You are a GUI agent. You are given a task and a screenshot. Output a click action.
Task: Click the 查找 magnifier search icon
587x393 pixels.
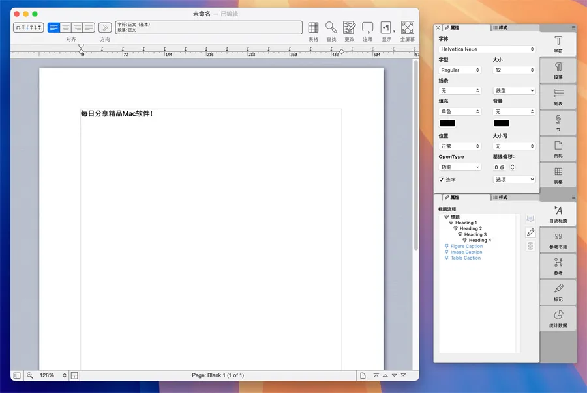point(331,27)
